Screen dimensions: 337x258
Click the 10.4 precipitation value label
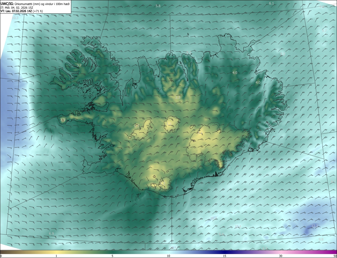pos(238,226)
